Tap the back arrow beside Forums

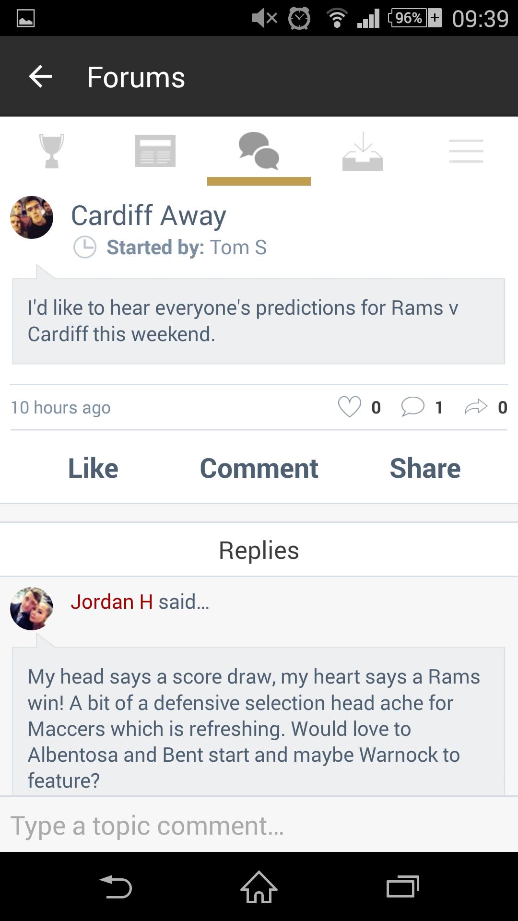click(x=40, y=77)
